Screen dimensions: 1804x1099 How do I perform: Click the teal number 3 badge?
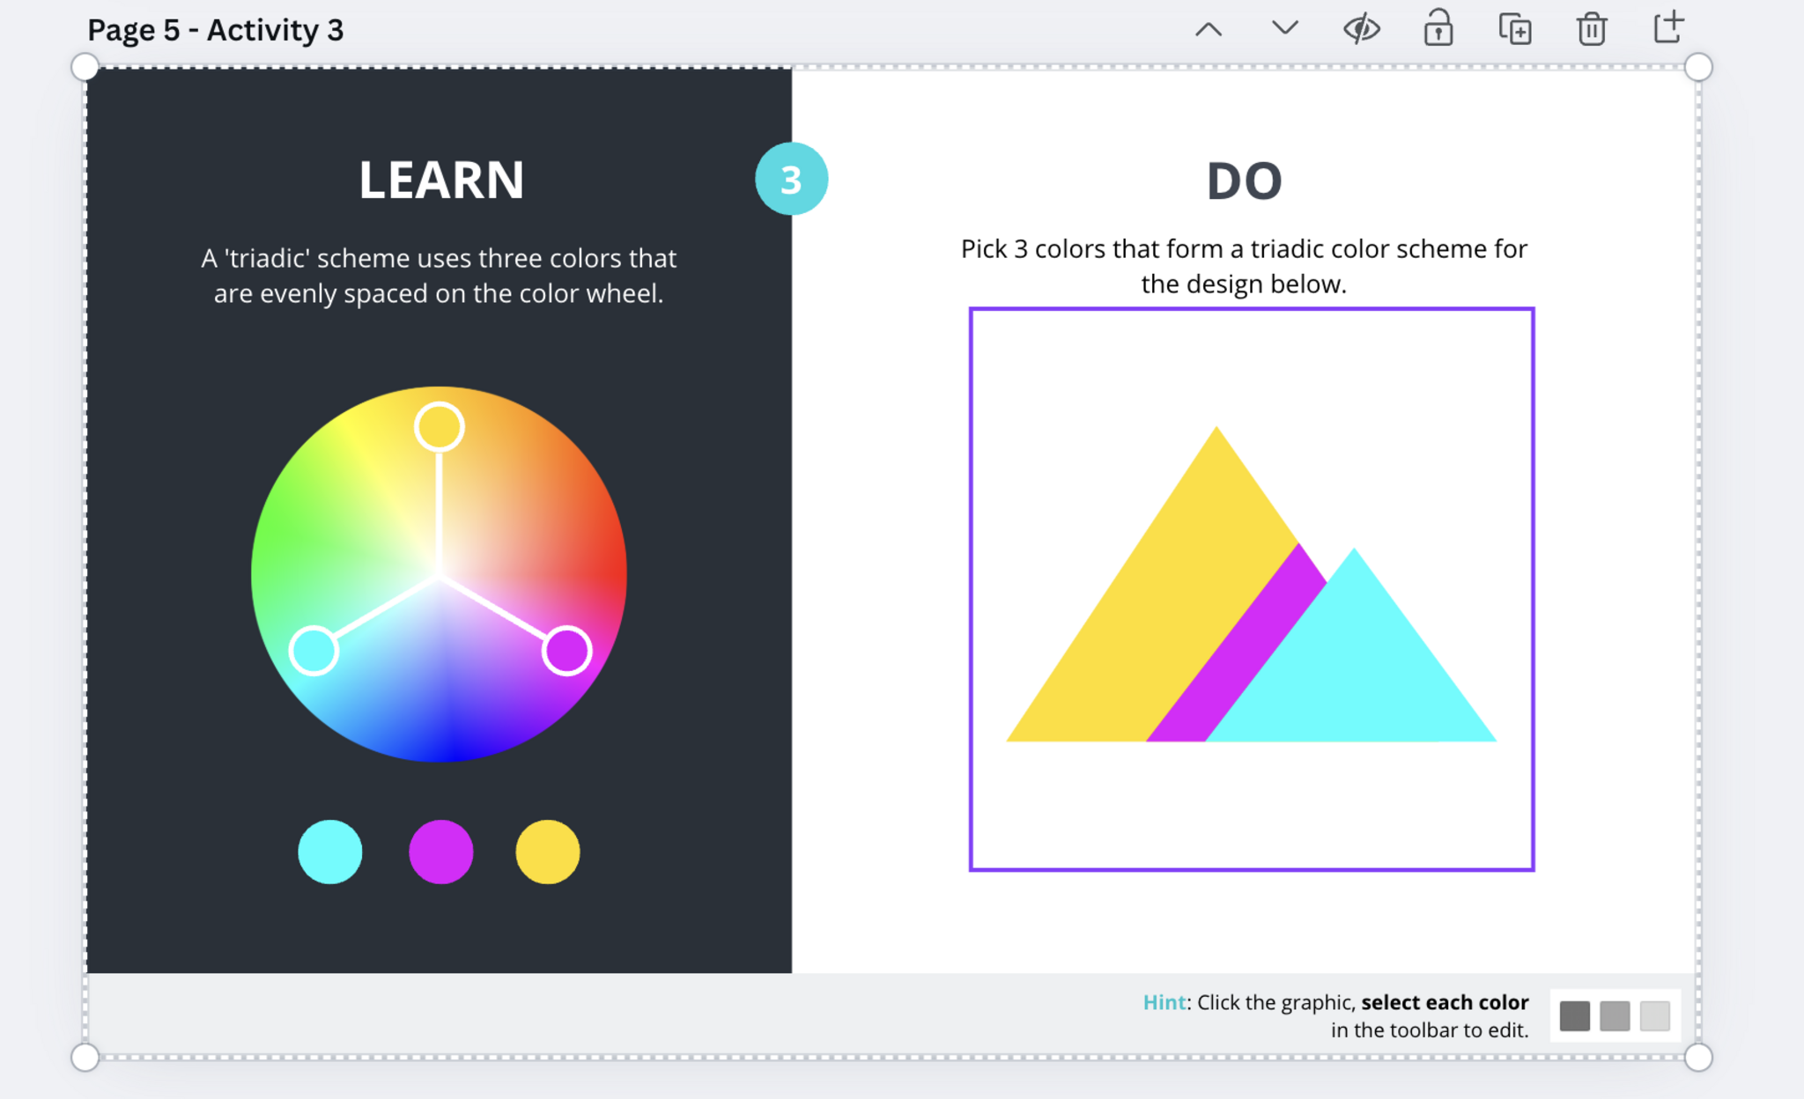tap(791, 180)
